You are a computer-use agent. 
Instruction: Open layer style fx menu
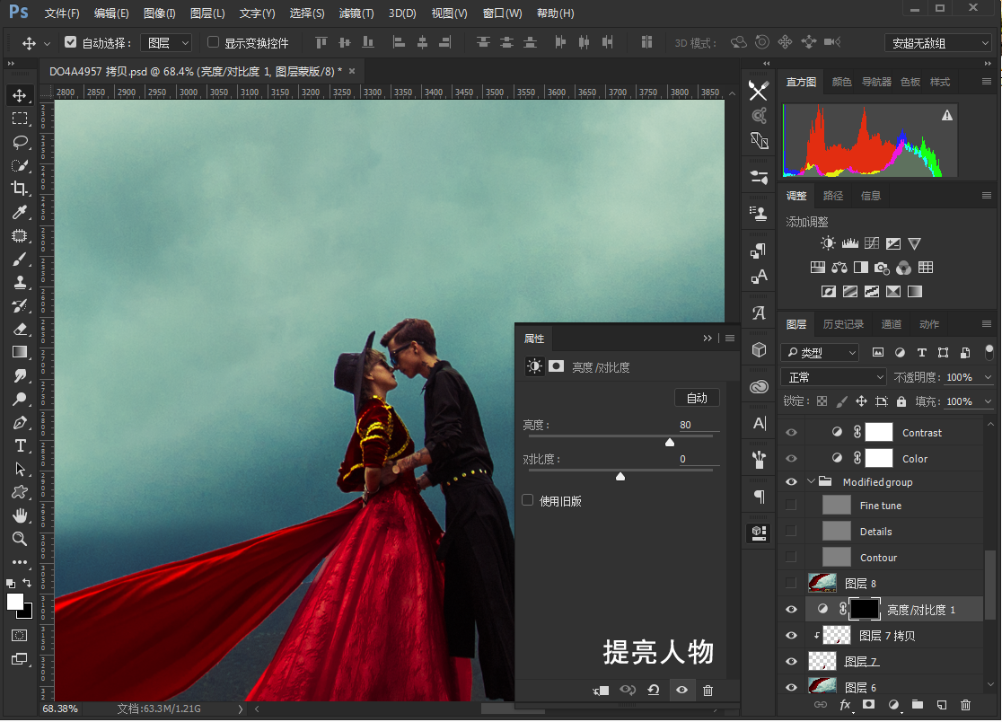pyautogui.click(x=845, y=705)
